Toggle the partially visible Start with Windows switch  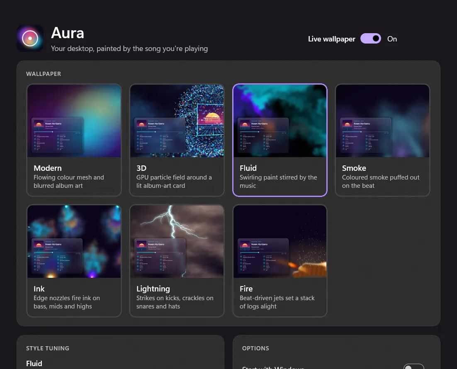pos(413,367)
